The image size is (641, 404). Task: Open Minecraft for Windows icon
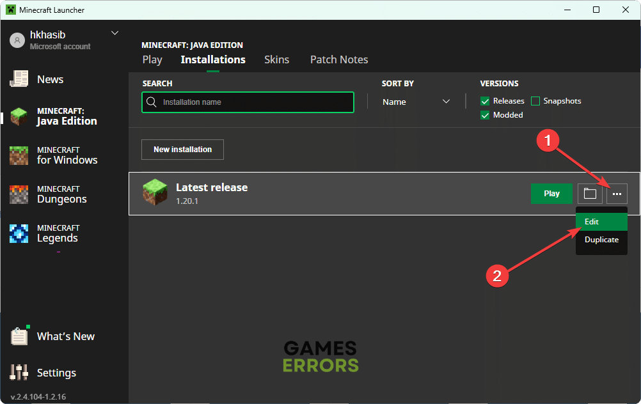(x=19, y=155)
